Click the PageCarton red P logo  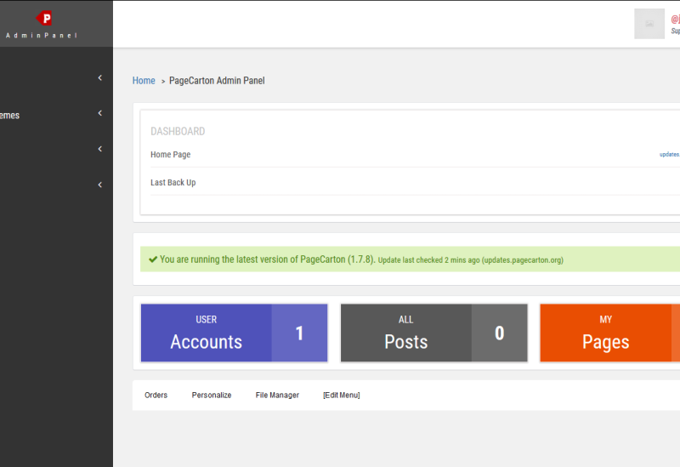pyautogui.click(x=44, y=18)
